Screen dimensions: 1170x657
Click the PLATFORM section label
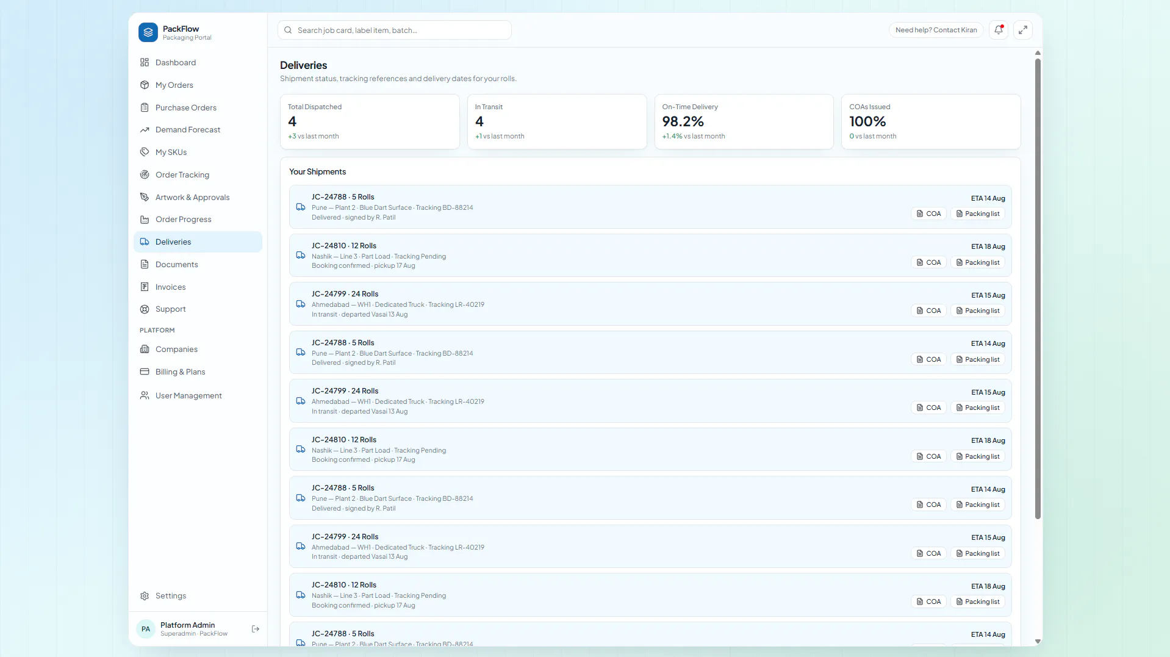(x=157, y=330)
